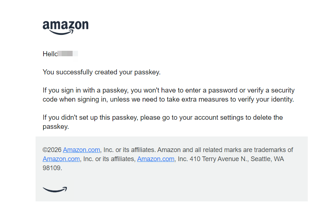Click the phrase "verify your identity"
Screen dimensions: 331x213
pos(266,99)
